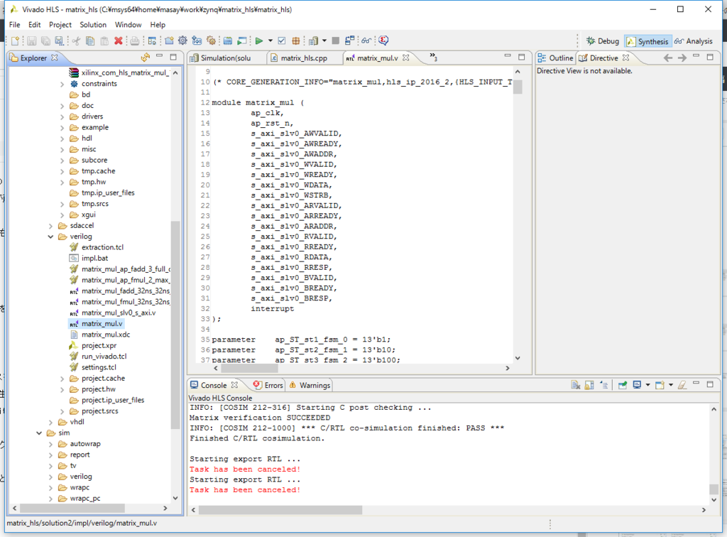Expand the autowrap folder

click(50, 444)
